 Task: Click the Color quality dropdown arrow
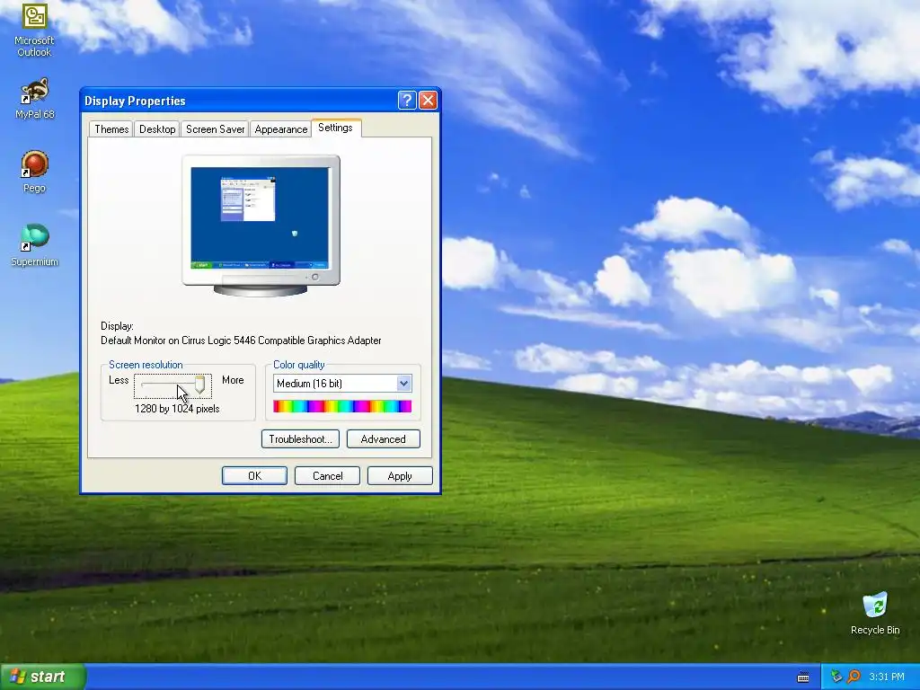tap(403, 383)
